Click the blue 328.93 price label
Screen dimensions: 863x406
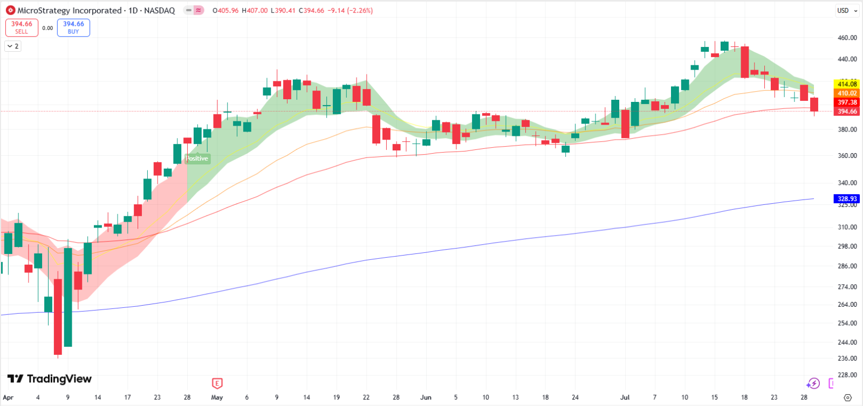[x=847, y=199]
